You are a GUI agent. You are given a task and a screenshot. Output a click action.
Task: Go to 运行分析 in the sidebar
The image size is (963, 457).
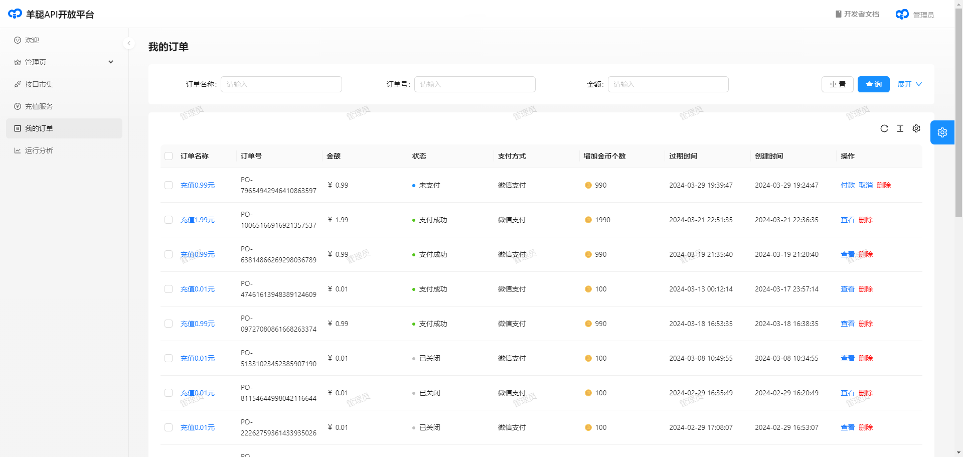click(39, 150)
